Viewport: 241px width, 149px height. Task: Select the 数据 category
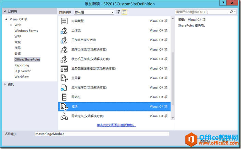pos(17,54)
